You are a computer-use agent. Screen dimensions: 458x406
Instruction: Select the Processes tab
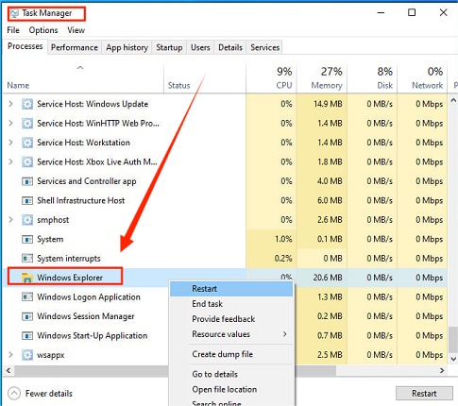pos(25,46)
